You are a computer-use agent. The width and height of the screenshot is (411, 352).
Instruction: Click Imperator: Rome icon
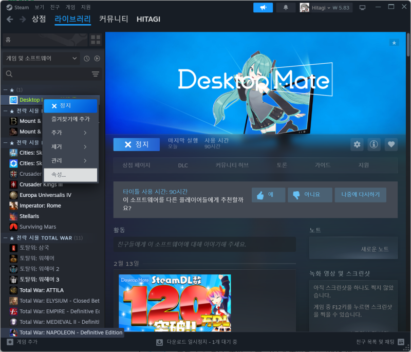click(x=13, y=206)
